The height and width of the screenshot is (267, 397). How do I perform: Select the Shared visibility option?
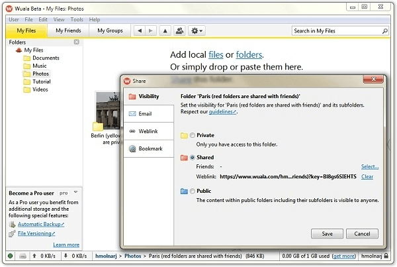point(192,158)
